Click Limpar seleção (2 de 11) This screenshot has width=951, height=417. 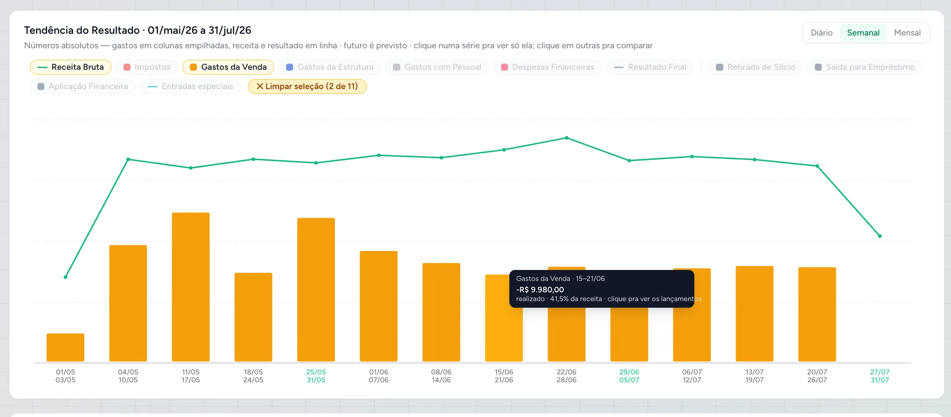[x=307, y=86]
